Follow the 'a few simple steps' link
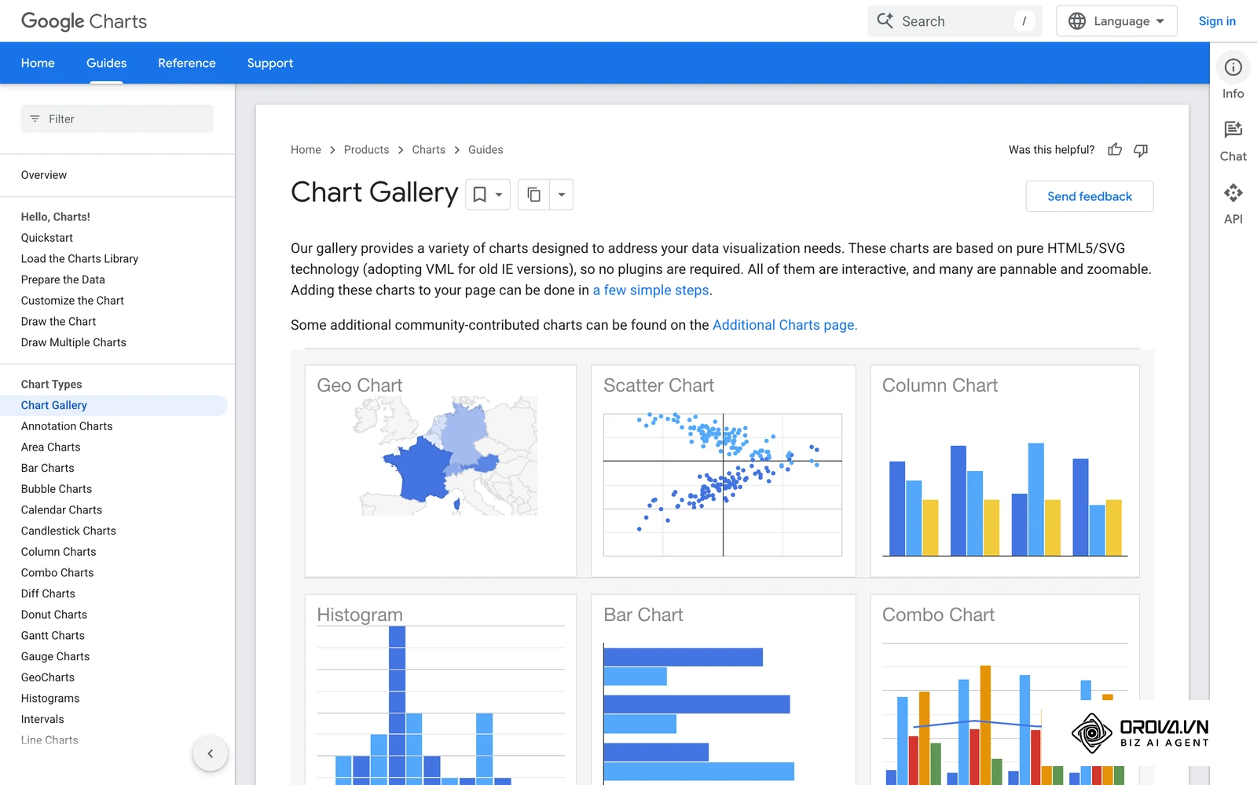 (651, 290)
